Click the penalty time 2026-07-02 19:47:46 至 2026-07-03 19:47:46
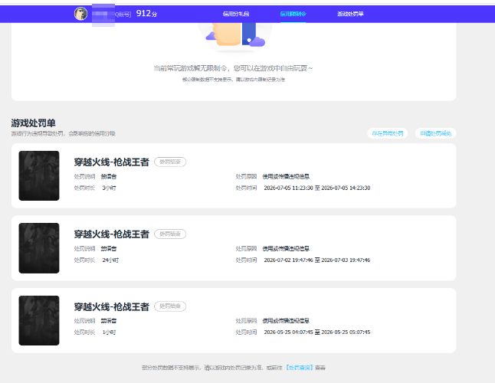Screen dimensions: 495x383 [x=317, y=260]
